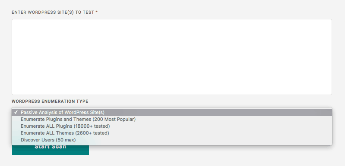The width and height of the screenshot is (345, 166).
Task: Click the checkmark beside Passive Analysis
Action: tap(16, 112)
